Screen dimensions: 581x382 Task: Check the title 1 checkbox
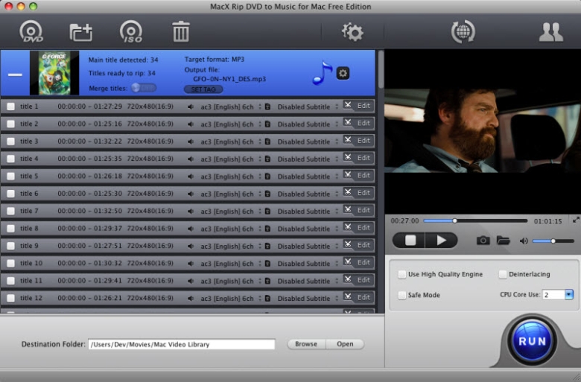click(10, 106)
